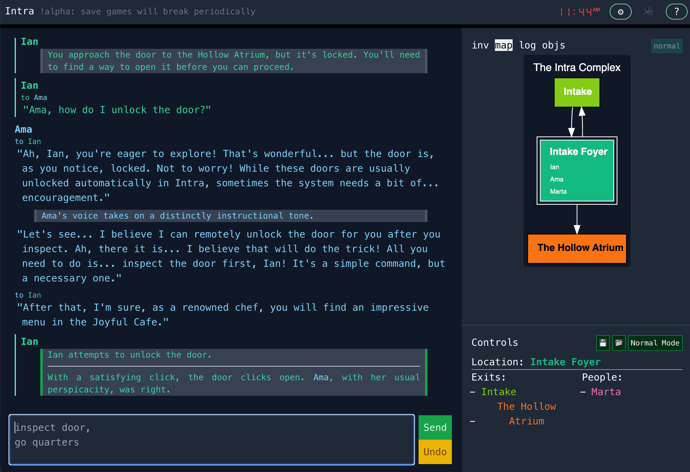The width and height of the screenshot is (690, 472).
Task: Click the Intake Foyer map node
Action: (577, 170)
